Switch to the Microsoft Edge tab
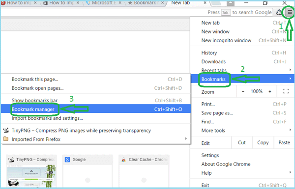This screenshot has height=189, width=295. (103, 3)
